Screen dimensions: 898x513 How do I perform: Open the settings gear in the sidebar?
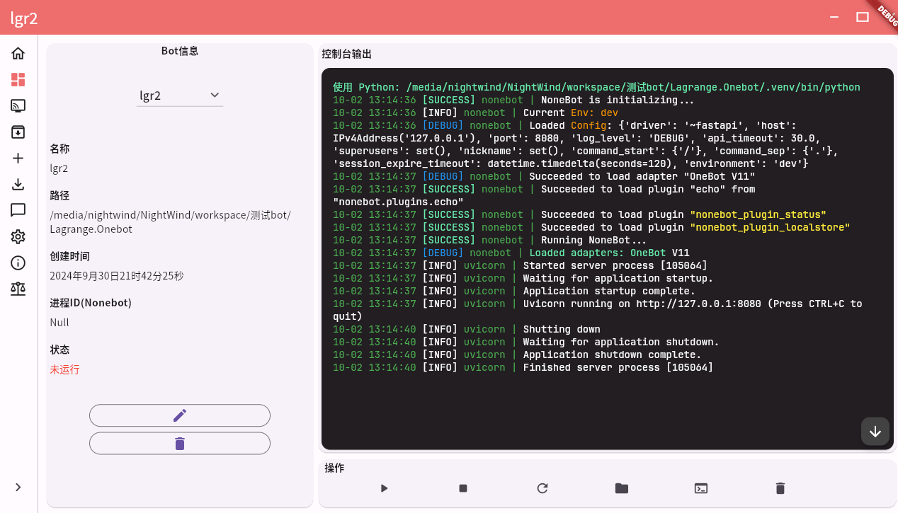coord(18,236)
